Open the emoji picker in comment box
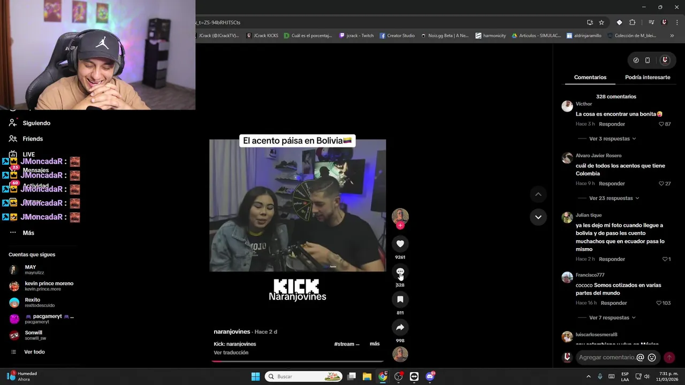This screenshot has height=385, width=685. tap(652, 357)
